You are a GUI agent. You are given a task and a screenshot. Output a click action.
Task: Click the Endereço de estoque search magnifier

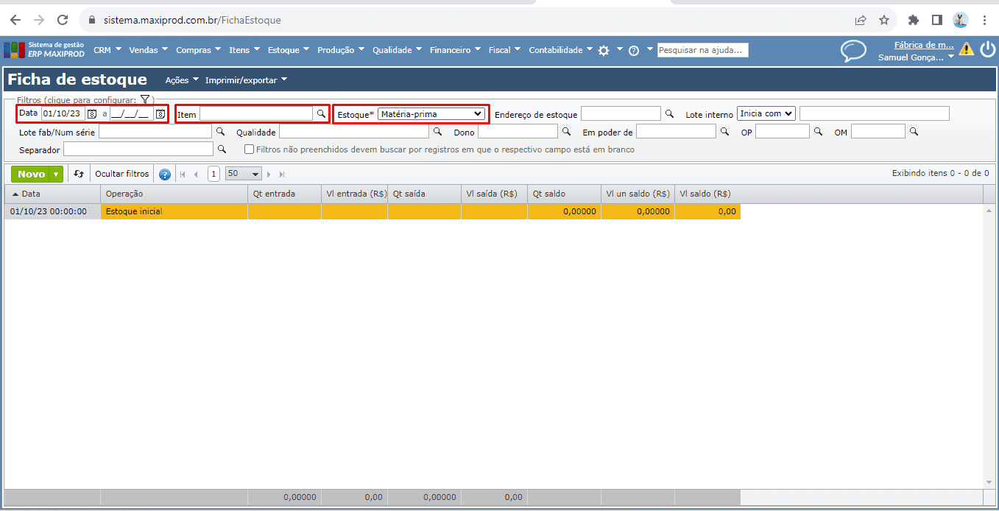pyautogui.click(x=669, y=114)
